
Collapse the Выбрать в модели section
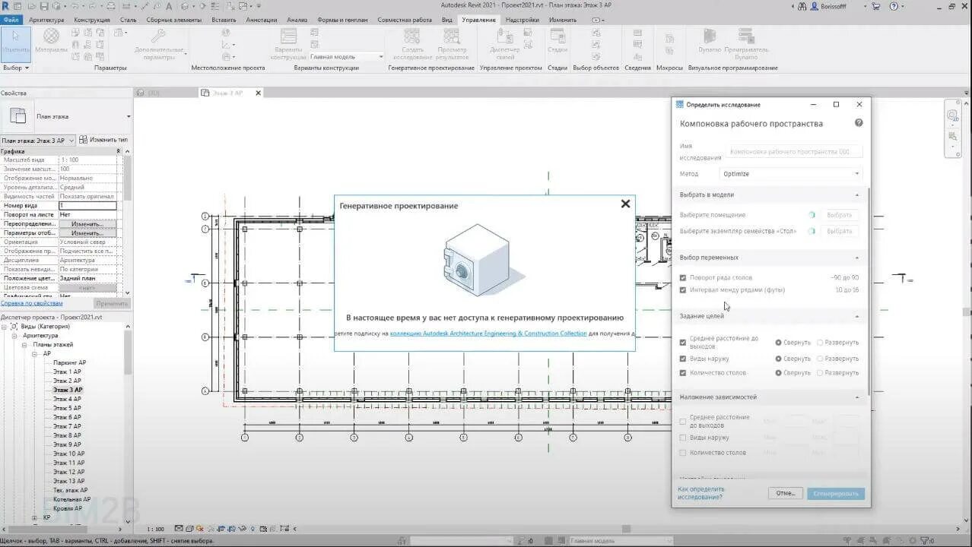857,195
